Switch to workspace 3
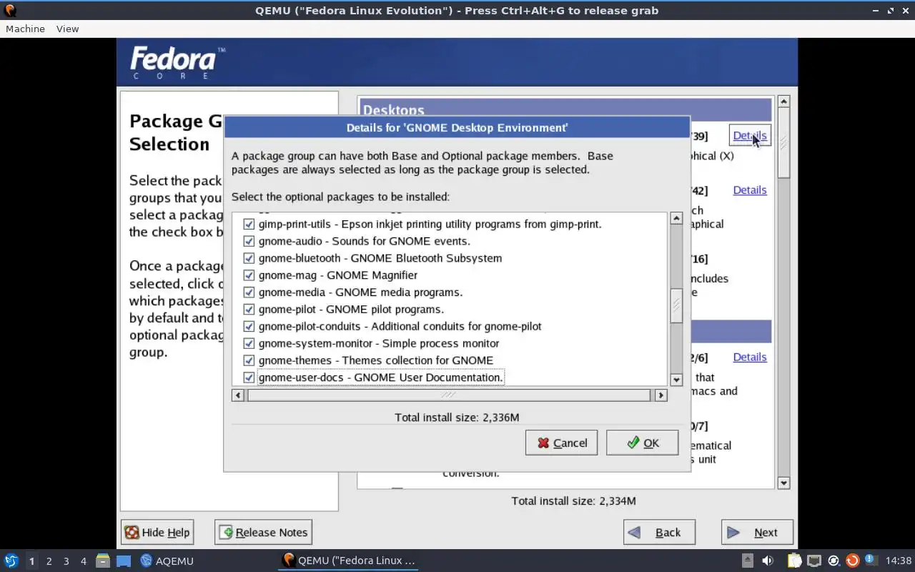Viewport: 915px width, 572px height. point(66,561)
